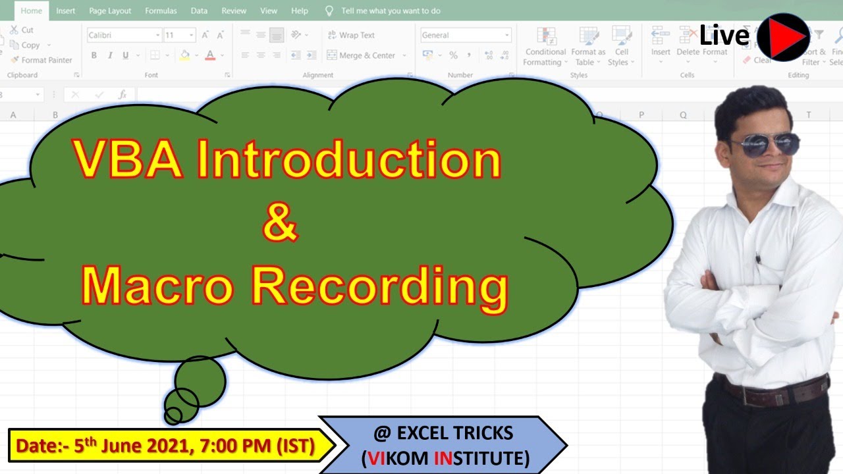Expand the Copy options arrow
Image resolution: width=843 pixels, height=474 pixels.
pyautogui.click(x=49, y=45)
